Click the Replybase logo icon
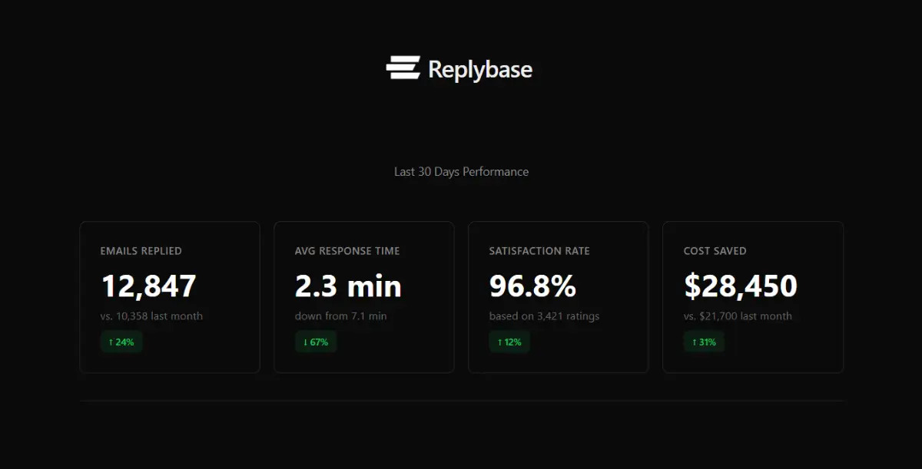922x469 pixels. (403, 68)
